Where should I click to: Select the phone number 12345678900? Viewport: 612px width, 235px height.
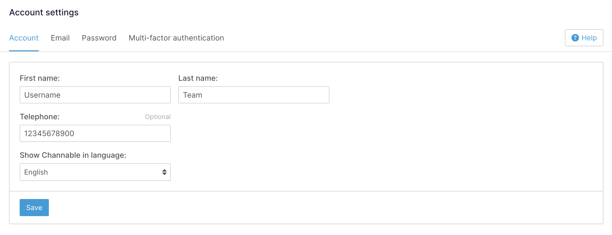tap(49, 133)
